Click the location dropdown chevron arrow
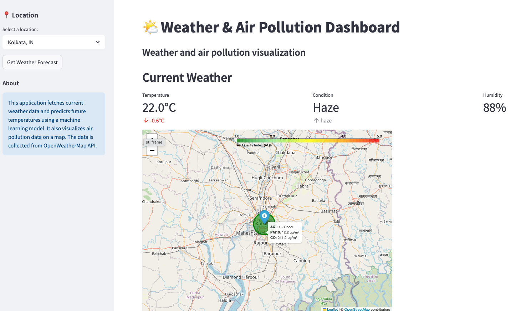This screenshot has width=516, height=311. tap(98, 42)
